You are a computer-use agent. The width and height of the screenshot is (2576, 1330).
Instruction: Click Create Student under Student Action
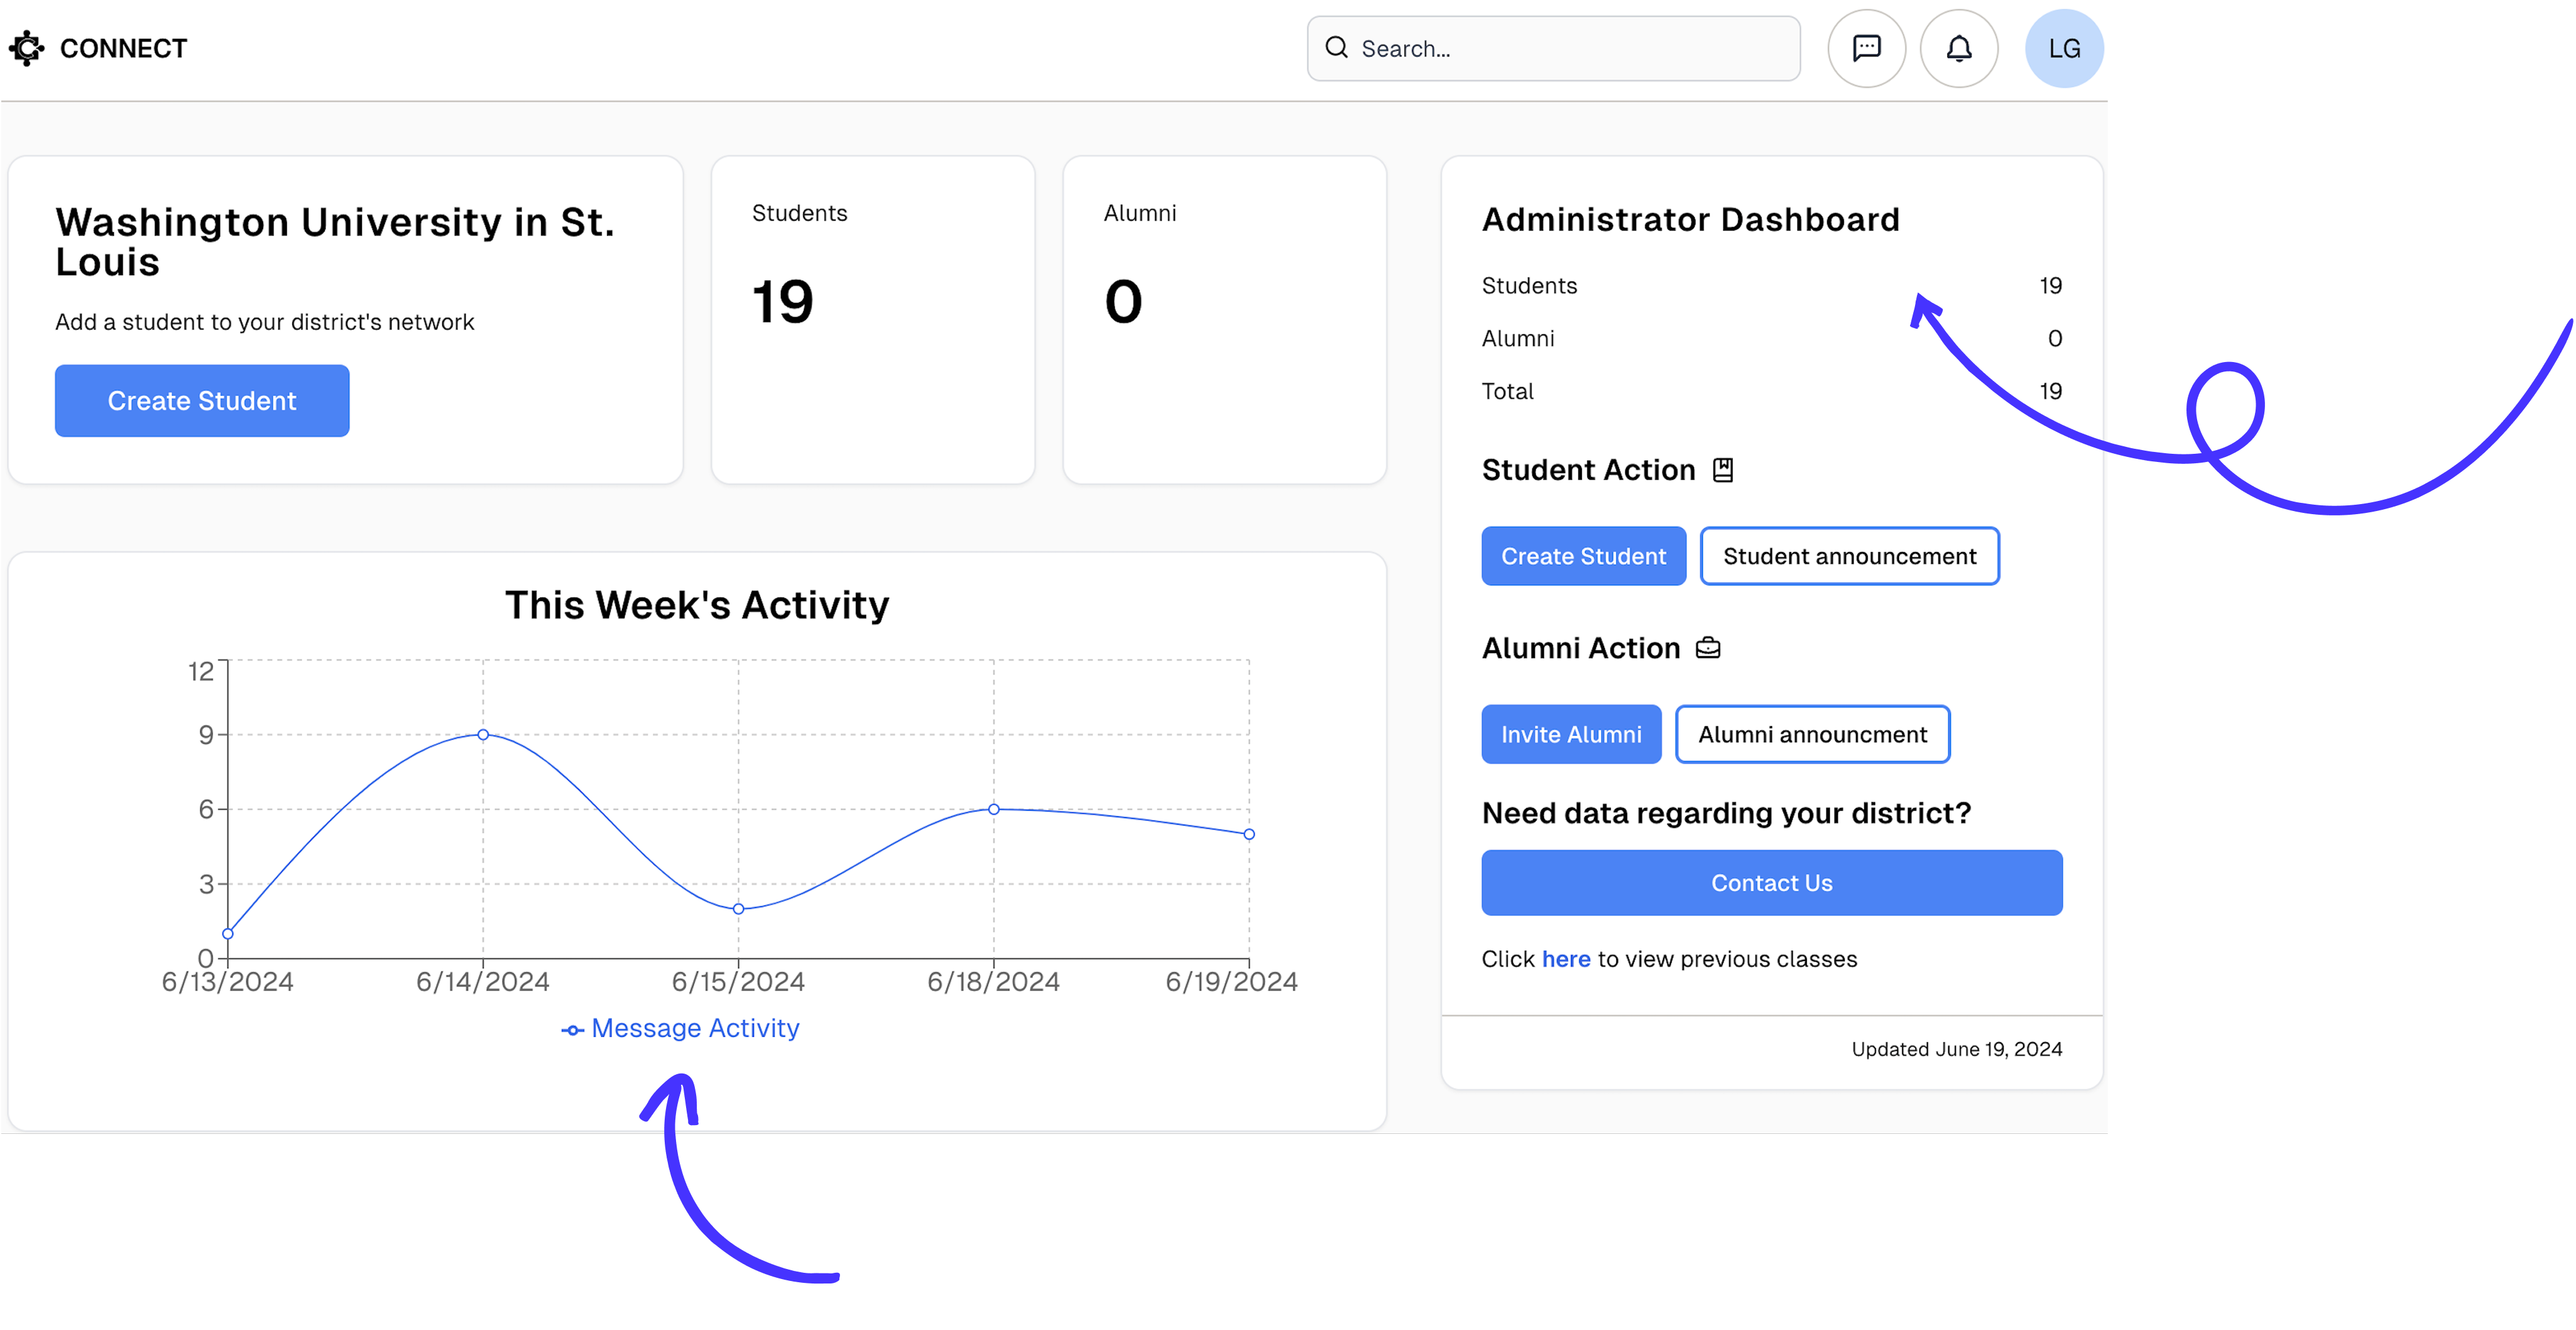pos(1583,556)
